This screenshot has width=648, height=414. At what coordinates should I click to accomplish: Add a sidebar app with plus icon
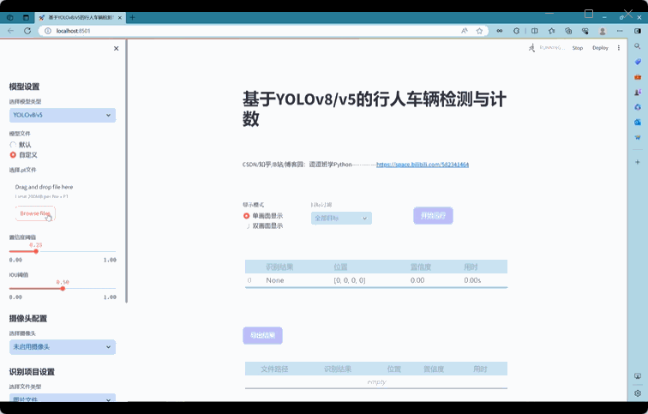click(x=637, y=162)
